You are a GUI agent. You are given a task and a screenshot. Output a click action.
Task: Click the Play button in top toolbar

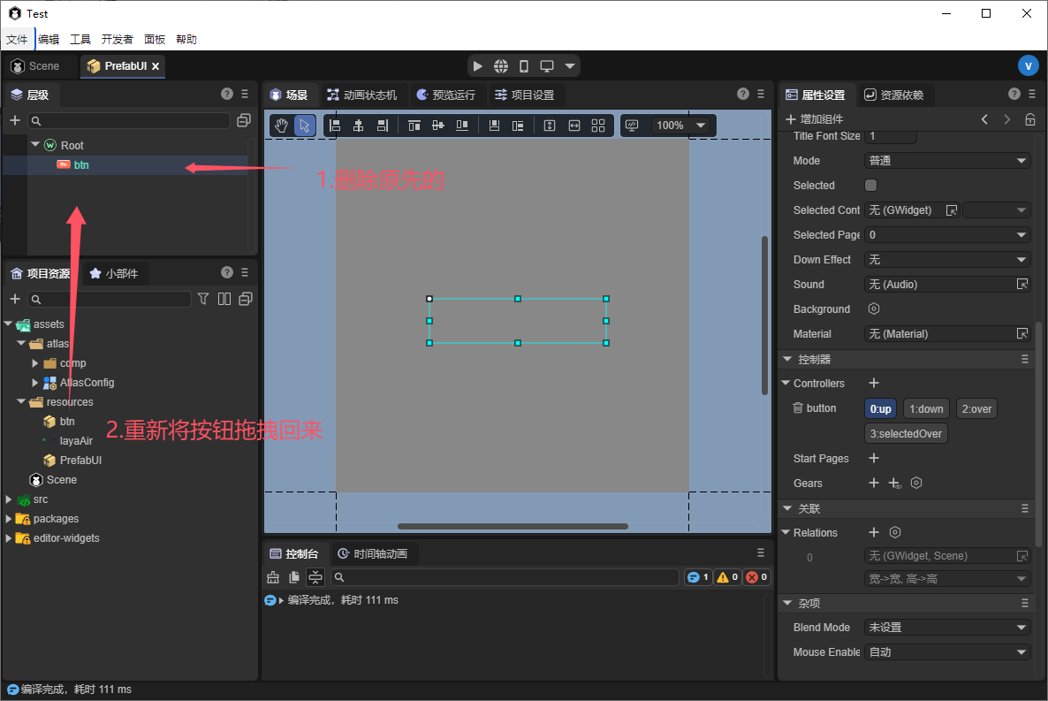(x=477, y=66)
